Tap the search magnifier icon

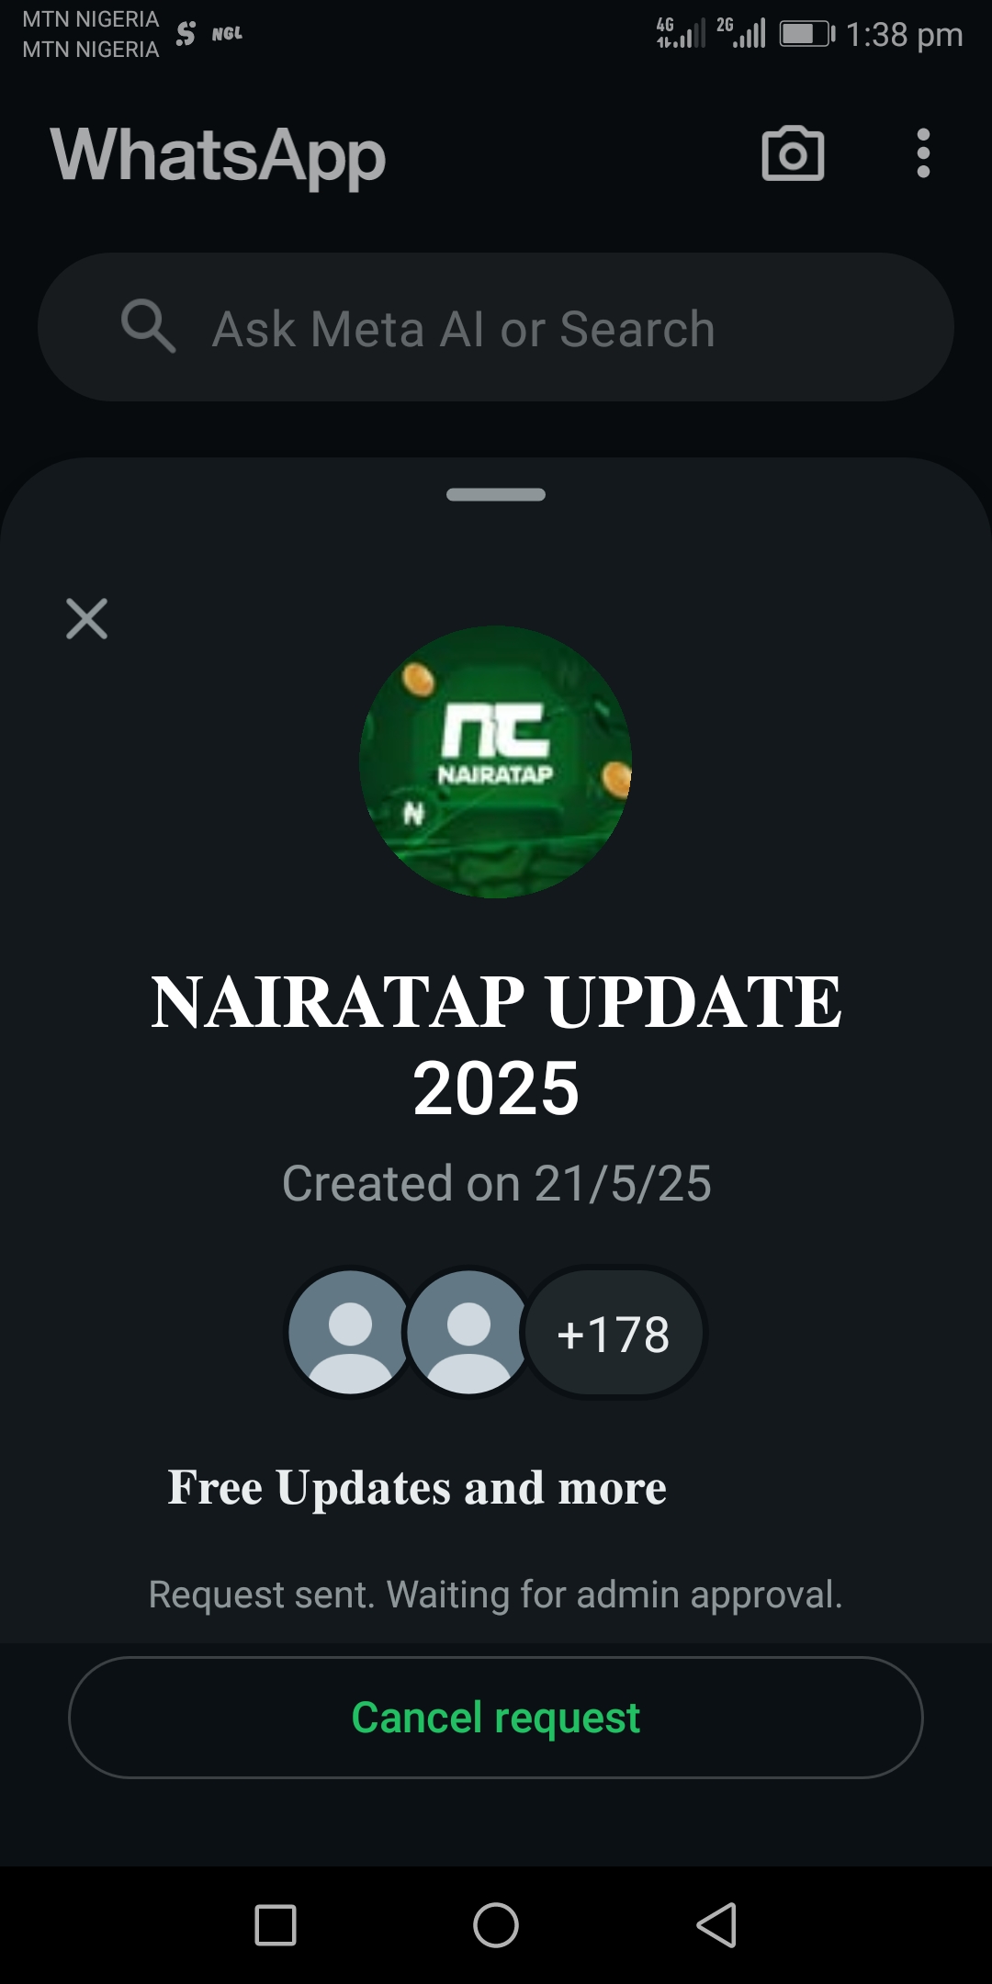148,326
